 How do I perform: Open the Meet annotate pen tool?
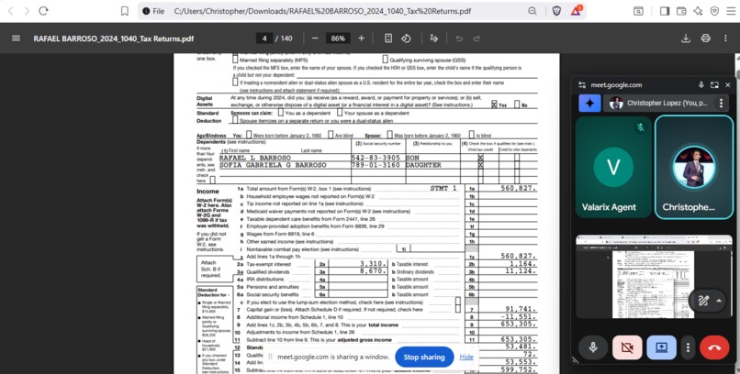point(703,301)
